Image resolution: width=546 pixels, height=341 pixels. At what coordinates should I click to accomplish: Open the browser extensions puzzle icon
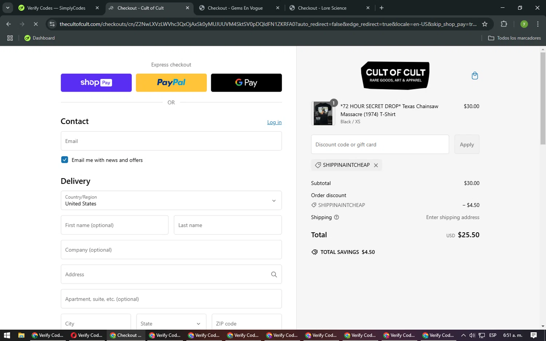click(x=504, y=24)
